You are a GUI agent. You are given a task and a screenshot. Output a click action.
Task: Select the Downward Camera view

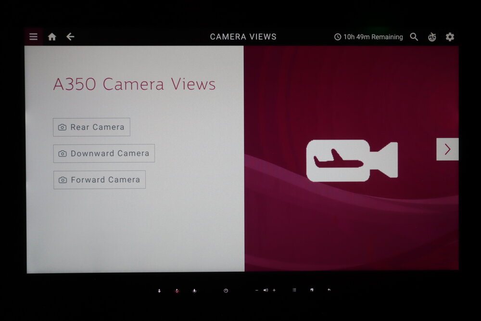pos(104,154)
